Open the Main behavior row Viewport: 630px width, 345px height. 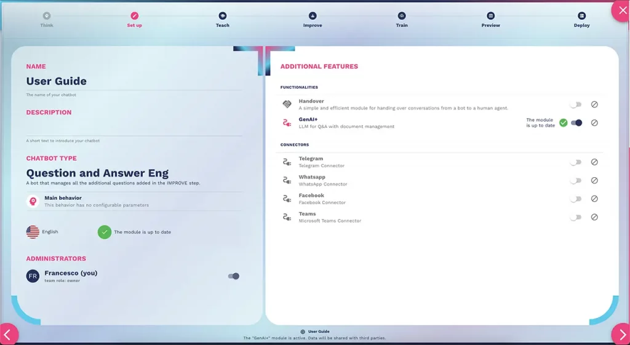[x=134, y=201]
